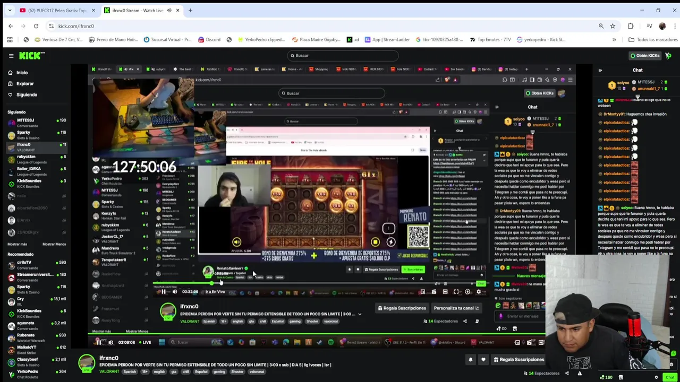680x382 pixels.
Task: Go back in the browser
Action: [x=11, y=26]
